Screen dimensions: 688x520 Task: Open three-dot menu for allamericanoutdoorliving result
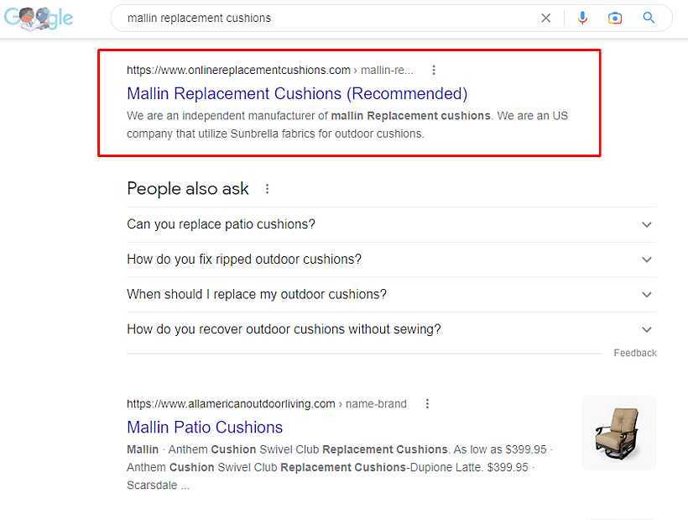[x=427, y=403]
